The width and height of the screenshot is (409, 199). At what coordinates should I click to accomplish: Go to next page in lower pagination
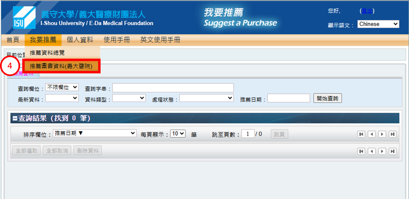[382, 151]
